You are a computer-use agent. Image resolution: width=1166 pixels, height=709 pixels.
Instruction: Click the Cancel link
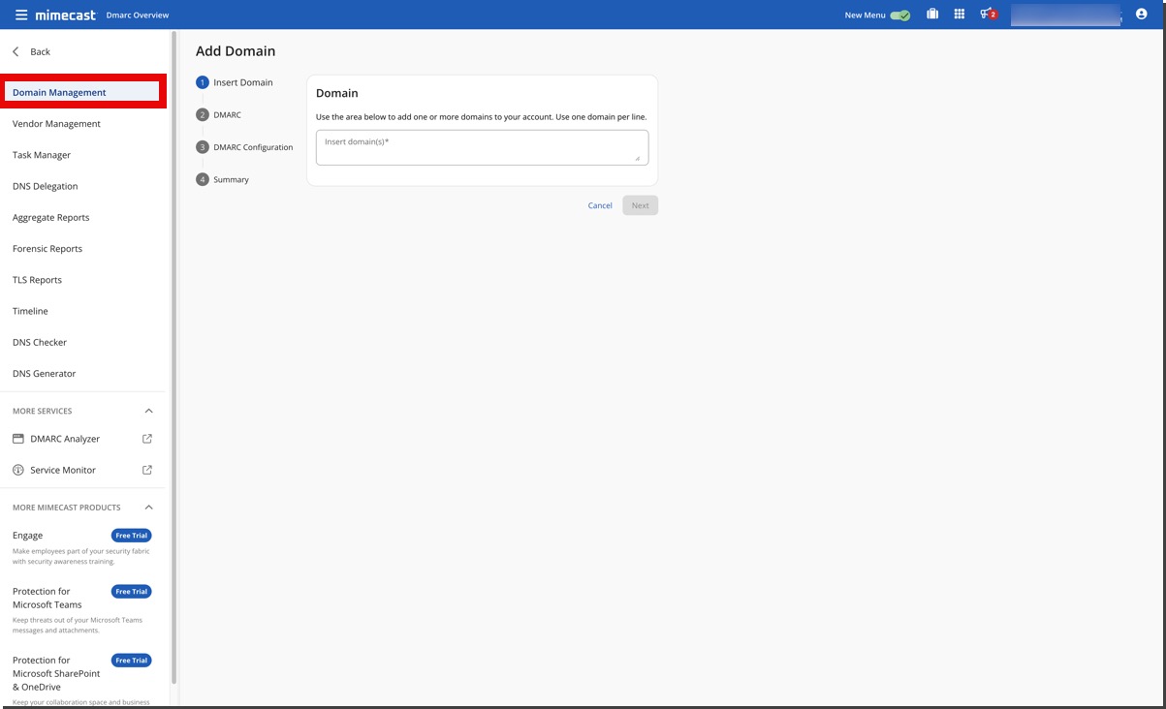[x=600, y=205]
